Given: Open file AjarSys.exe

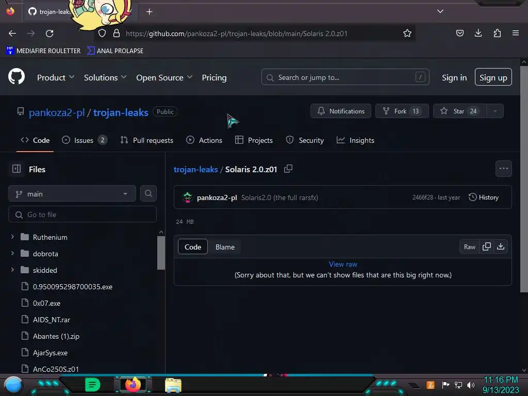Looking at the screenshot, I should click(50, 353).
